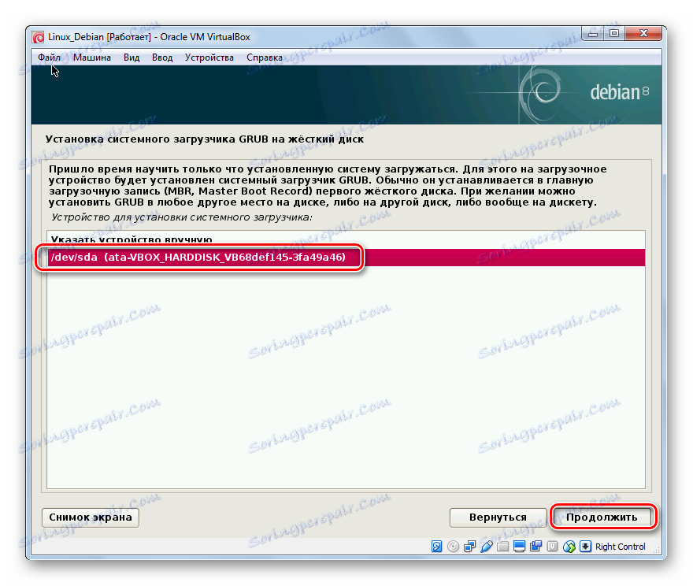Open the shared folders status icon

pyautogui.click(x=502, y=547)
